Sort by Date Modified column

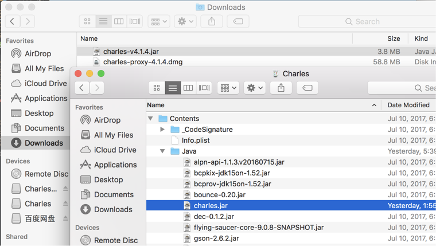(408, 105)
